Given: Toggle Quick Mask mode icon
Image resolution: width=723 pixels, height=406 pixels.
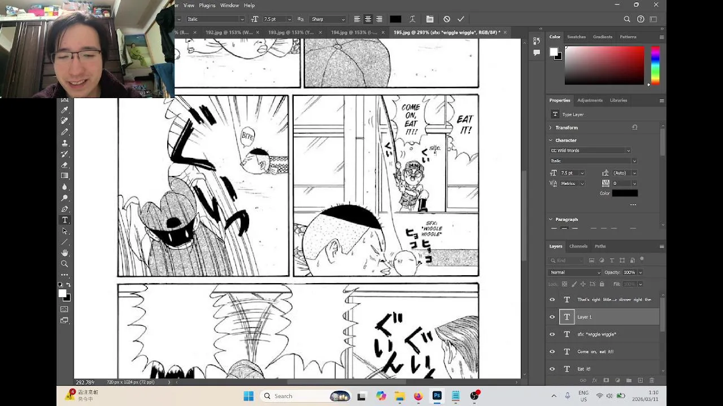Looking at the screenshot, I should point(64,309).
